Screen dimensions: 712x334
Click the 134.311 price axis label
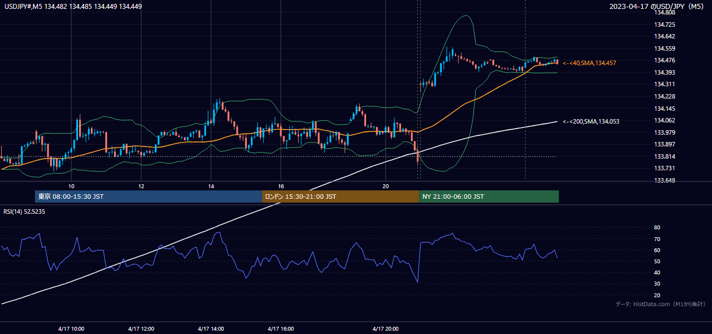tap(665, 84)
